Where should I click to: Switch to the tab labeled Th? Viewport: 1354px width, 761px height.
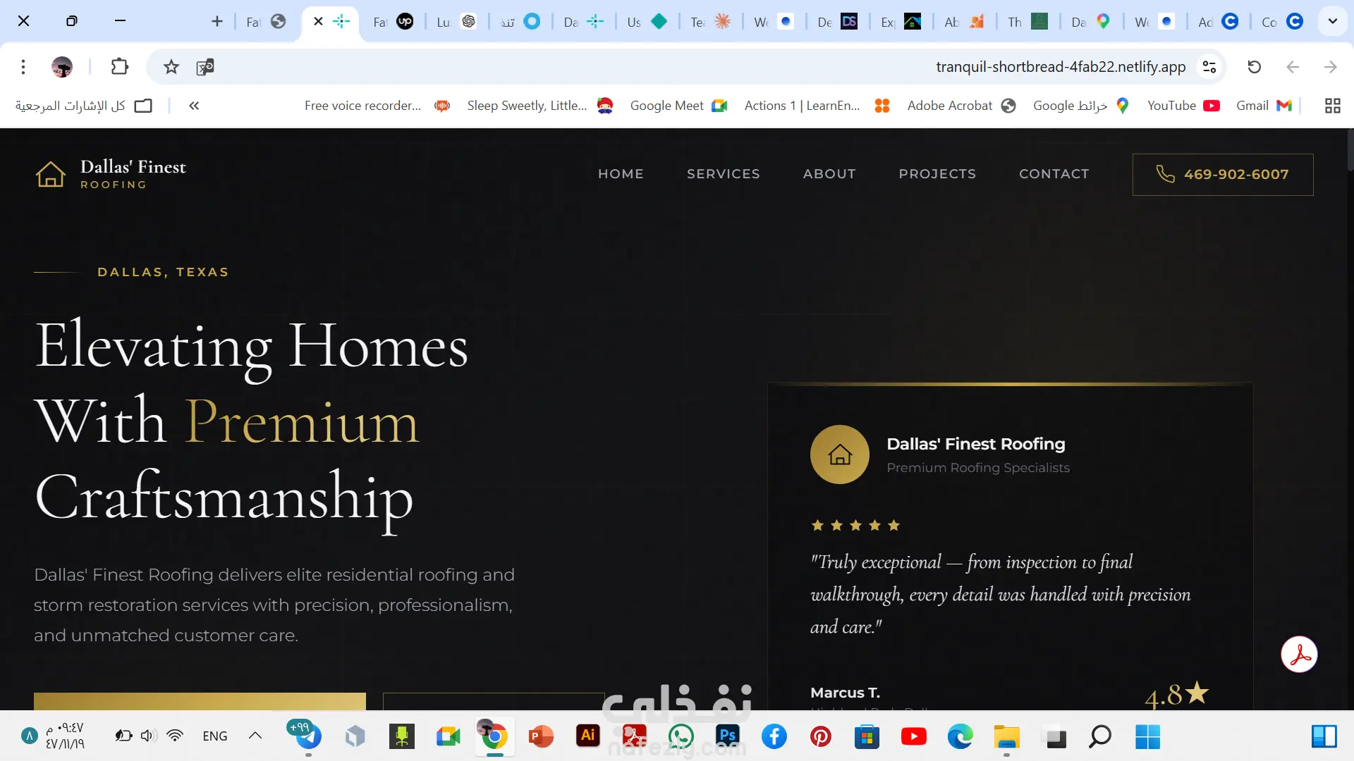click(x=1027, y=22)
